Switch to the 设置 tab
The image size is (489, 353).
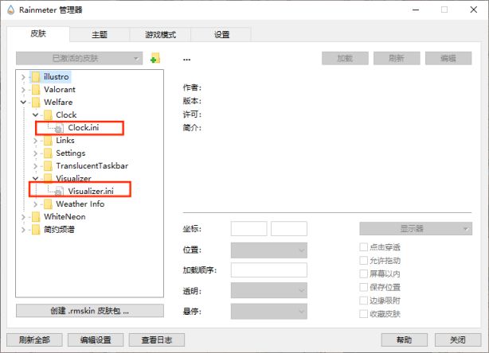221,34
